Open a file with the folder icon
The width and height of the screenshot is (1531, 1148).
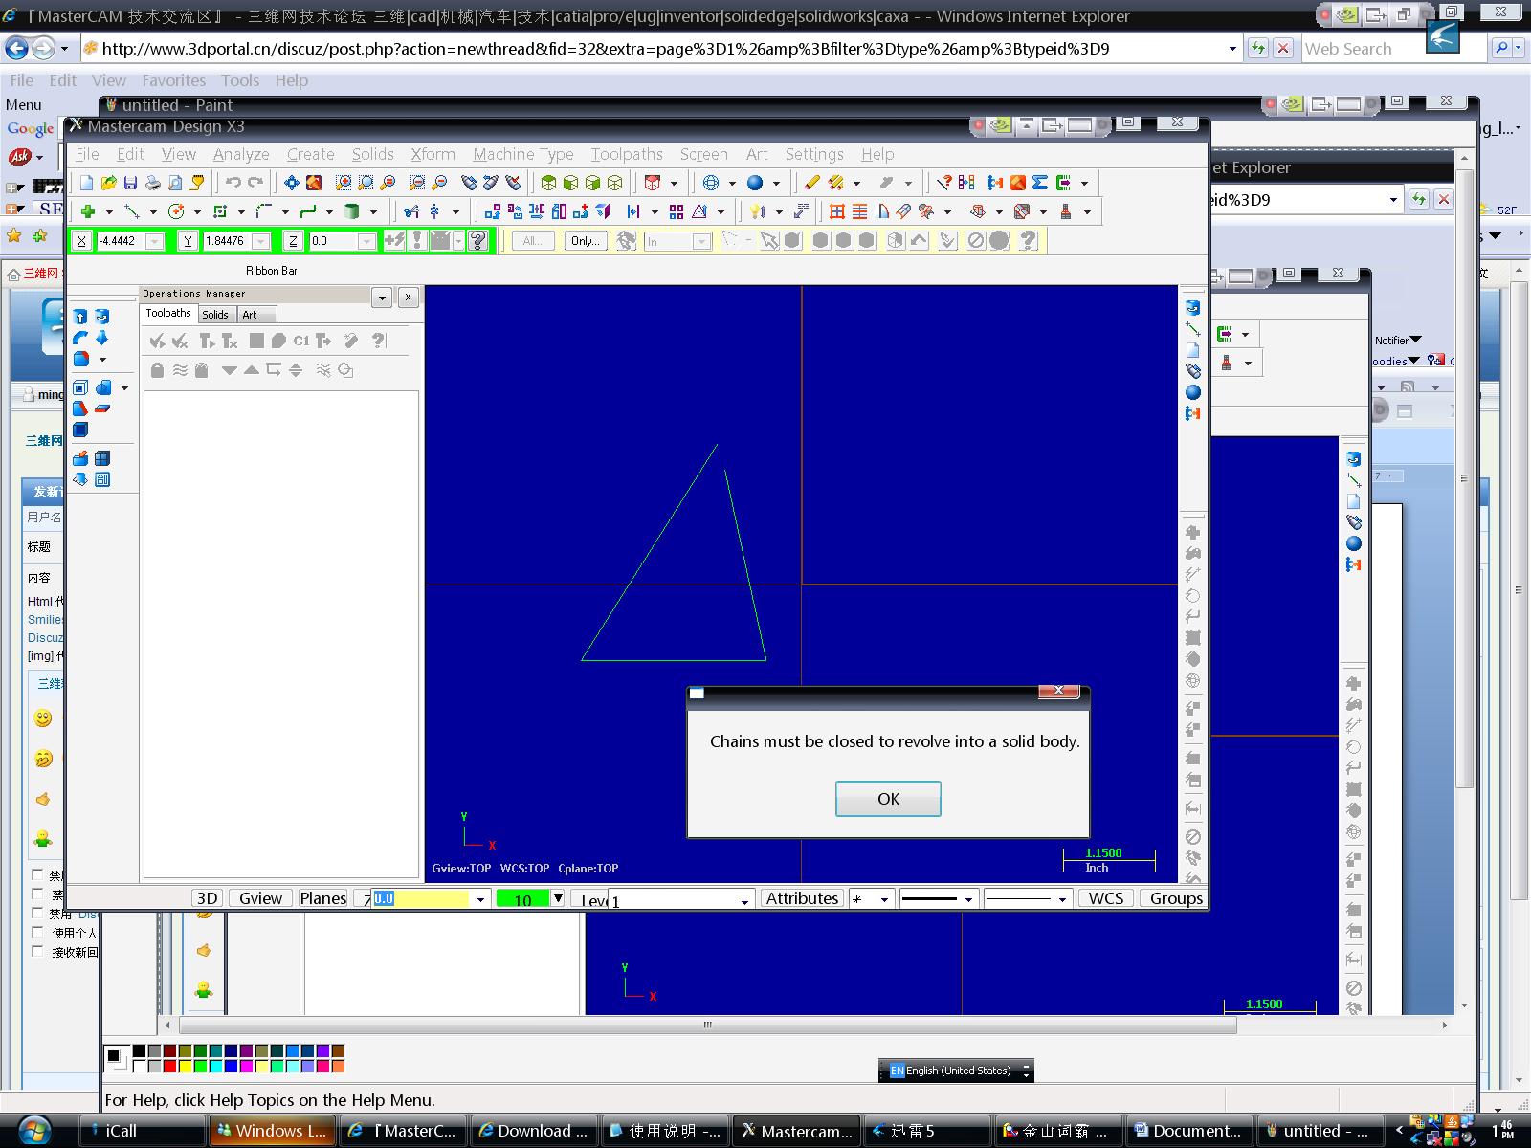[x=109, y=183]
